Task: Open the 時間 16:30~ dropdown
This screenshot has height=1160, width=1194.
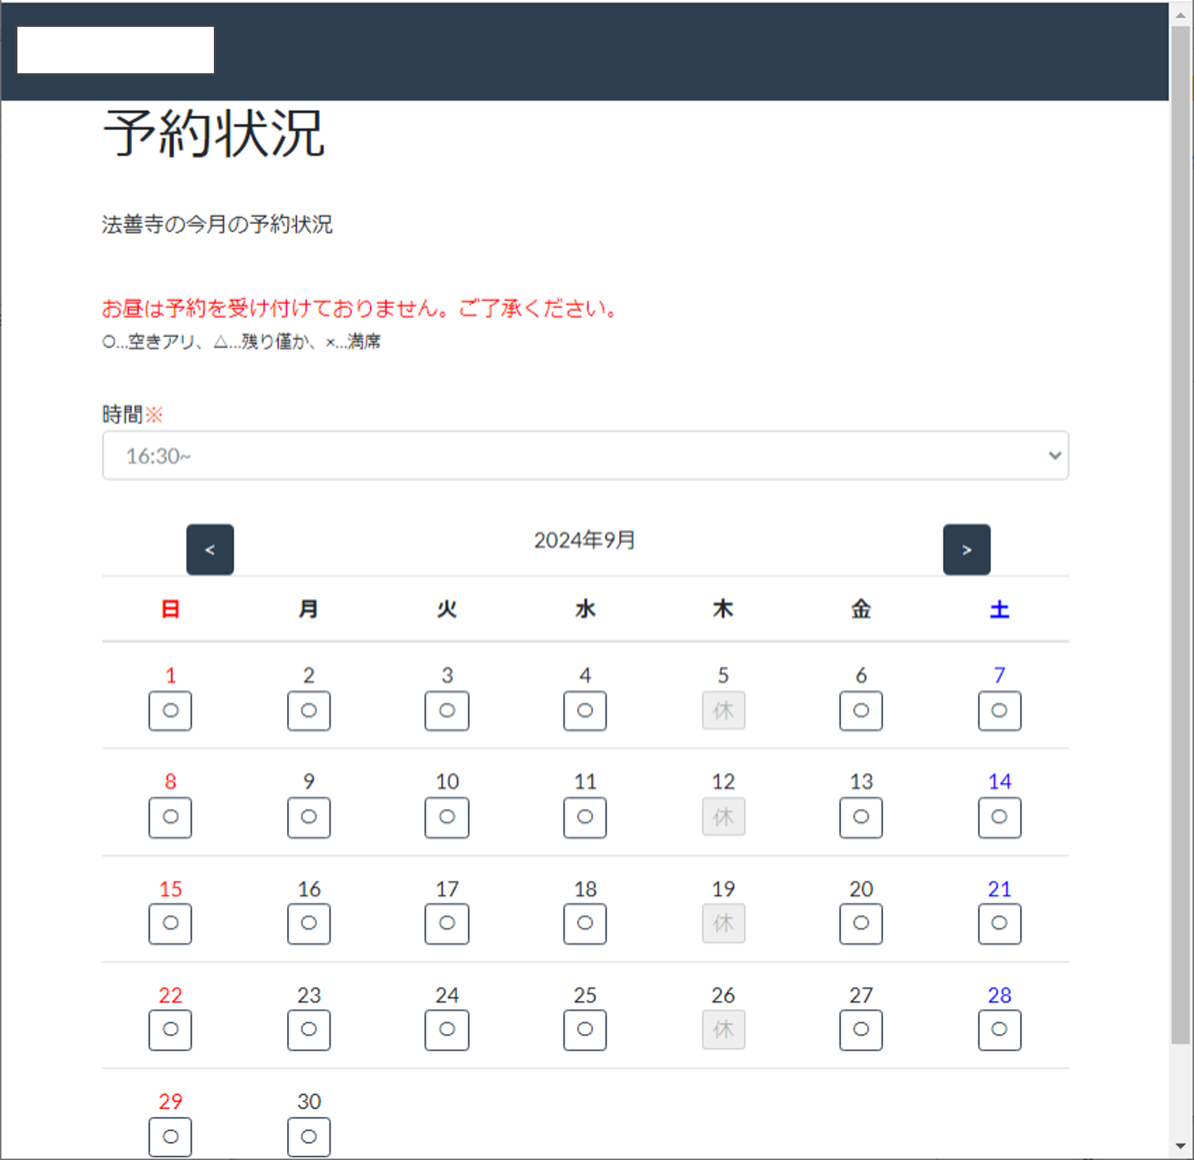Action: 585,455
